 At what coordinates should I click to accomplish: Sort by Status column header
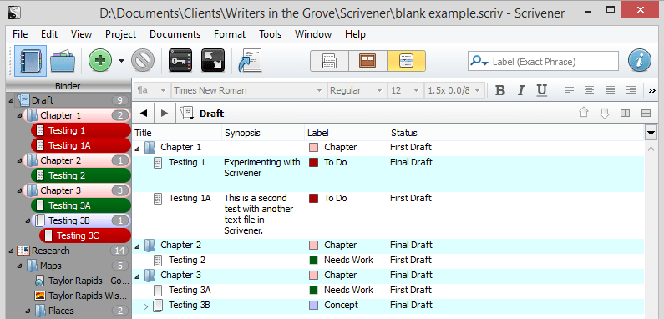(404, 133)
